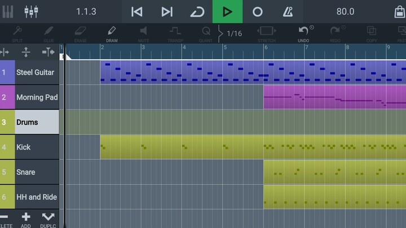Screen dimensions: 406x228
Task: Toggle the metronome on or off
Action: (x=288, y=12)
